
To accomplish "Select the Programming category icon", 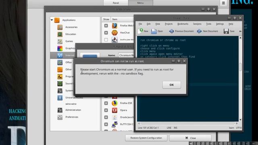I will point(60,77).
